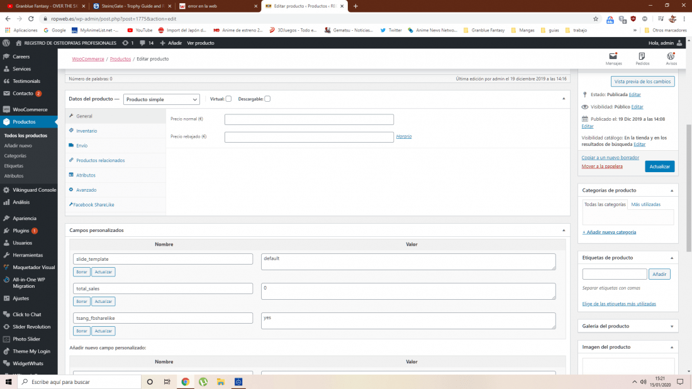The width and height of the screenshot is (692, 389).
Task: Select the Envío product data tab
Action: click(x=116, y=146)
